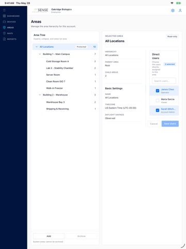The image size is (186, 249).
Task: Click the settings gear icon
Action: (173, 10)
